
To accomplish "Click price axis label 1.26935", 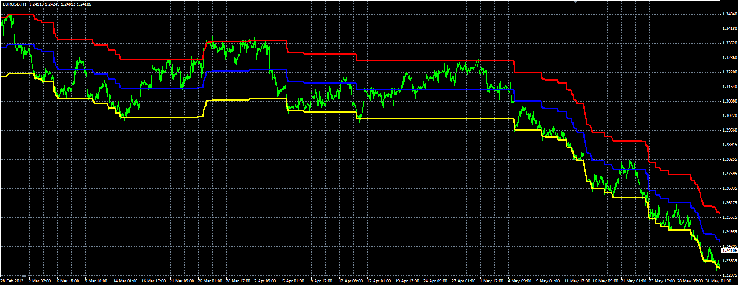I will 730,188.
